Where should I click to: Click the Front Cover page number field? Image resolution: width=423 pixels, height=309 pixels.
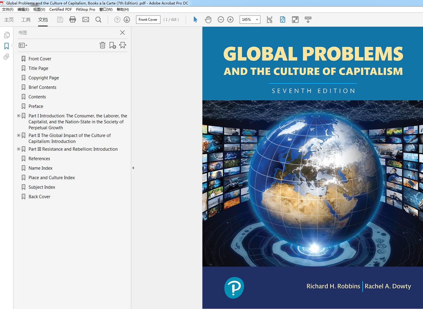[148, 20]
